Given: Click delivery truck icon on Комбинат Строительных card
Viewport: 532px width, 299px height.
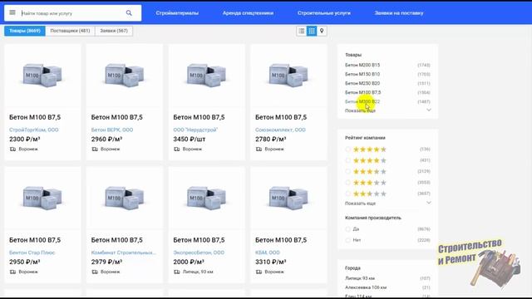Looking at the screenshot, I should 95,272.
